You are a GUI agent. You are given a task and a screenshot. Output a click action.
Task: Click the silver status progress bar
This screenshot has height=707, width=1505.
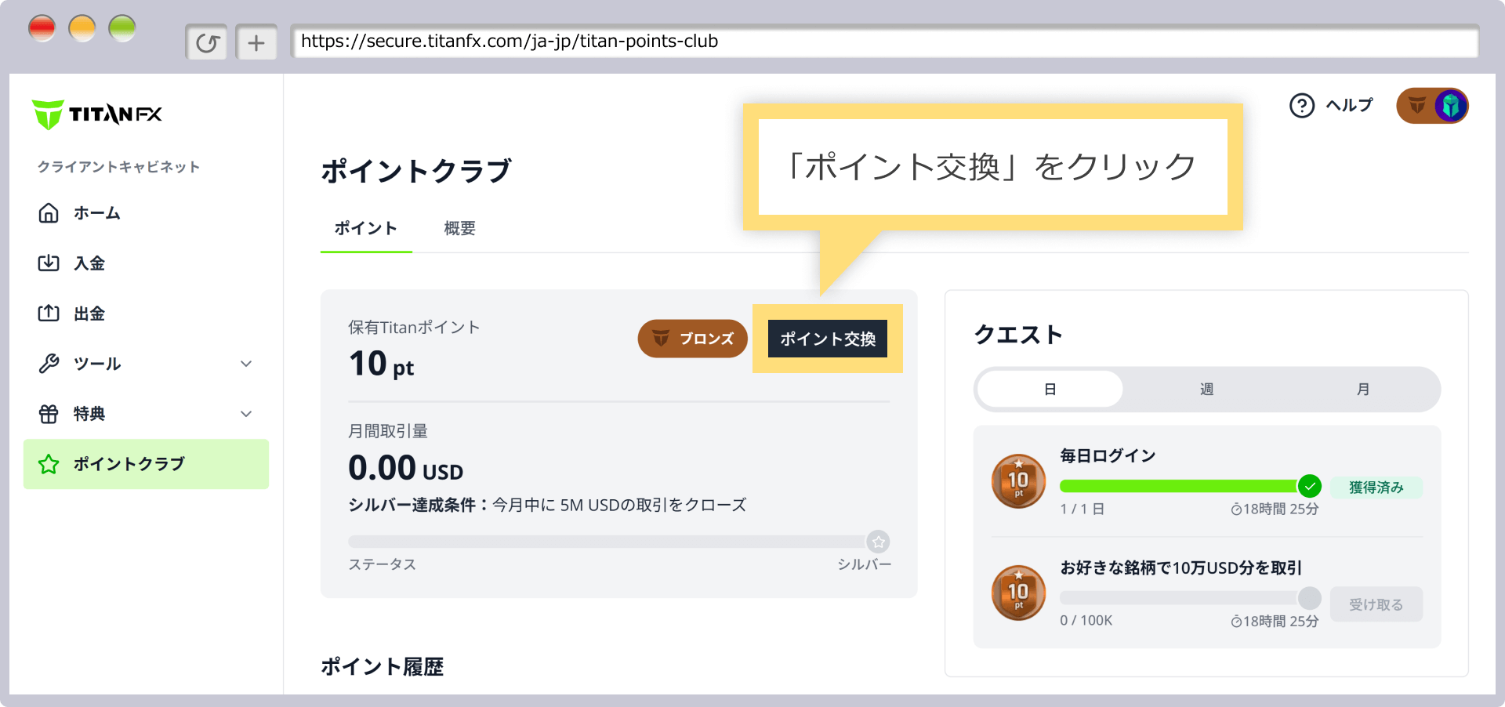click(x=611, y=541)
